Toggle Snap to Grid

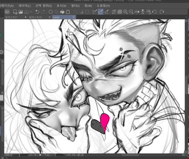point(106,12)
